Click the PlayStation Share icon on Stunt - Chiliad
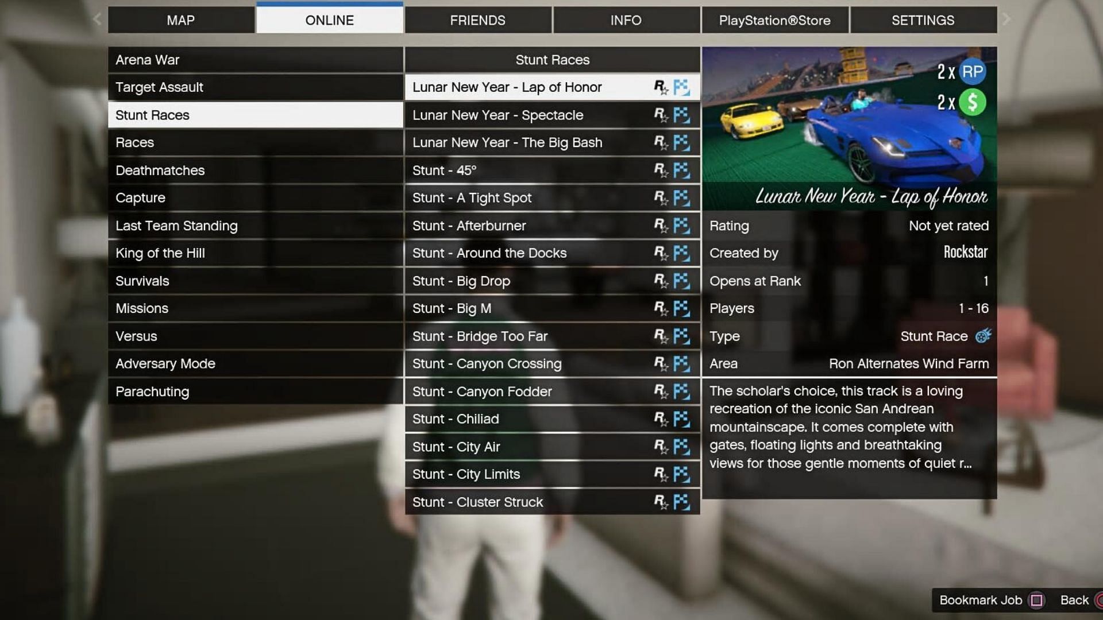The image size is (1103, 620). coord(681,418)
